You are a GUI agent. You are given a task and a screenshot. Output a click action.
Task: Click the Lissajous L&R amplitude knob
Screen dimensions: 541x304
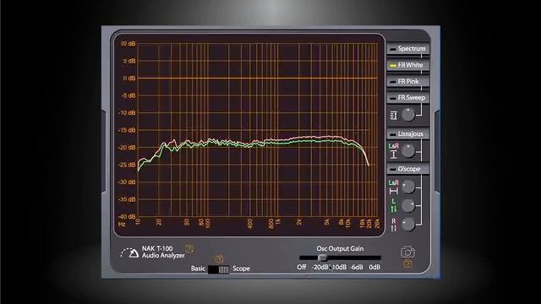tap(408, 150)
